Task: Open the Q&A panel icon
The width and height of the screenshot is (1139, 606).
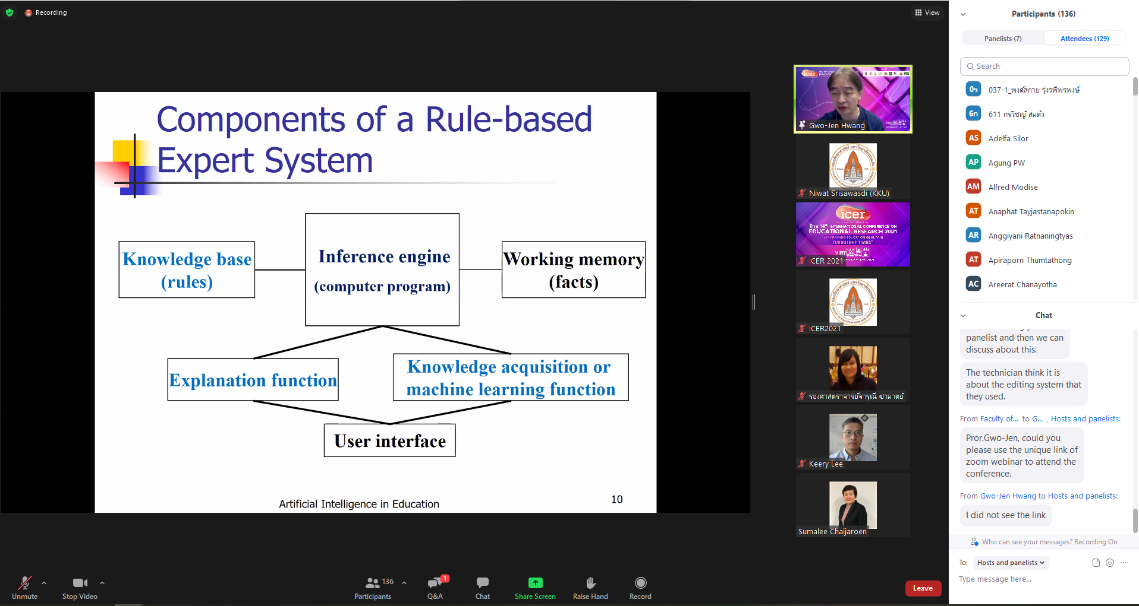Action: pos(435,583)
